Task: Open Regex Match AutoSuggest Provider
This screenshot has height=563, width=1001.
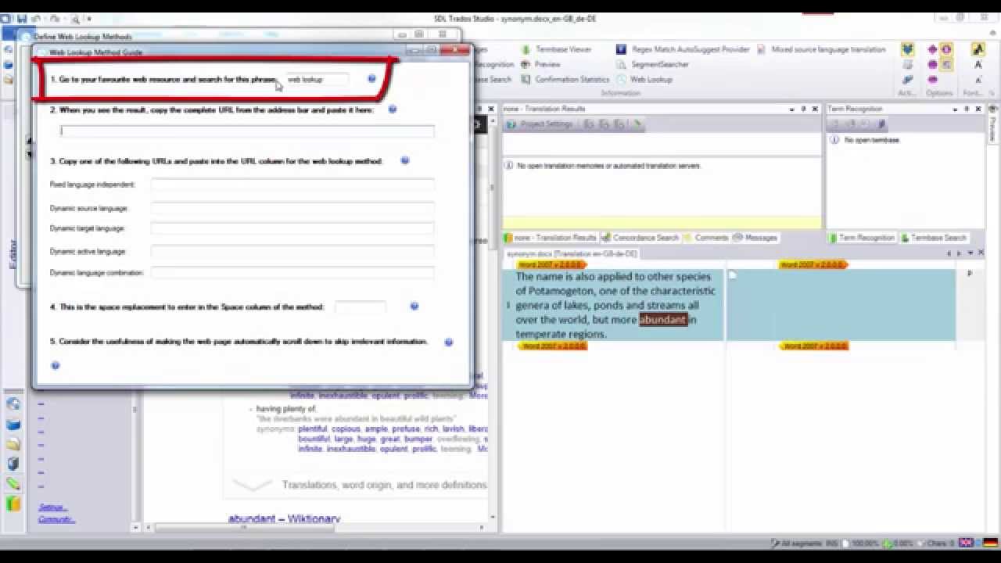Action: [x=683, y=49]
